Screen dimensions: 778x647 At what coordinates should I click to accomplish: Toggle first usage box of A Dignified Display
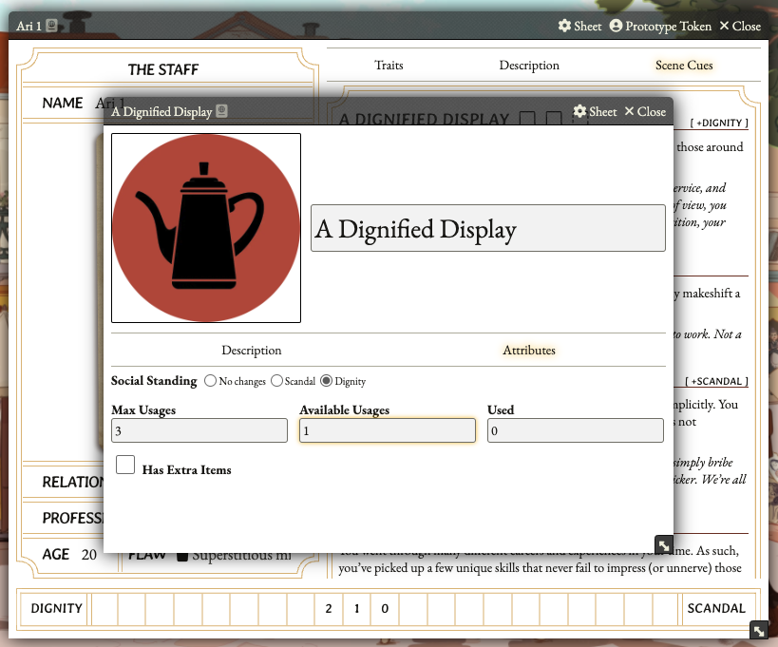(x=527, y=118)
